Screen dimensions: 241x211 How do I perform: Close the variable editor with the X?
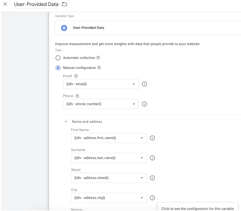coord(5,4)
